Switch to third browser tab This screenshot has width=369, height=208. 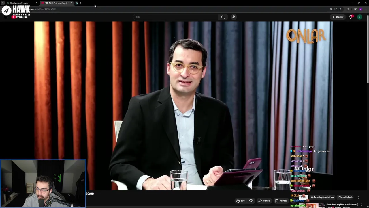tap(76, 3)
